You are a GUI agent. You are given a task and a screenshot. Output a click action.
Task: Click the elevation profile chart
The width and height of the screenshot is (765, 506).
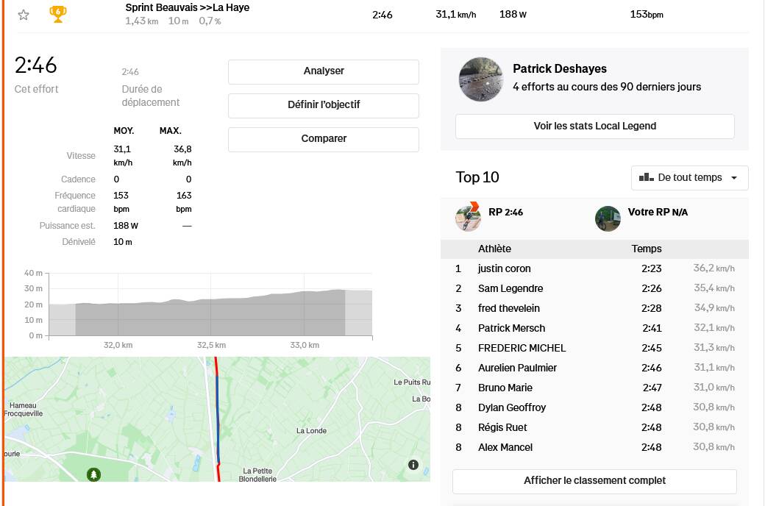pos(210,304)
